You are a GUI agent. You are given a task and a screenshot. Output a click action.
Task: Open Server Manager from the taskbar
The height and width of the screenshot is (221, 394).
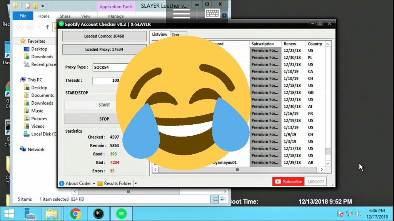[29, 214]
